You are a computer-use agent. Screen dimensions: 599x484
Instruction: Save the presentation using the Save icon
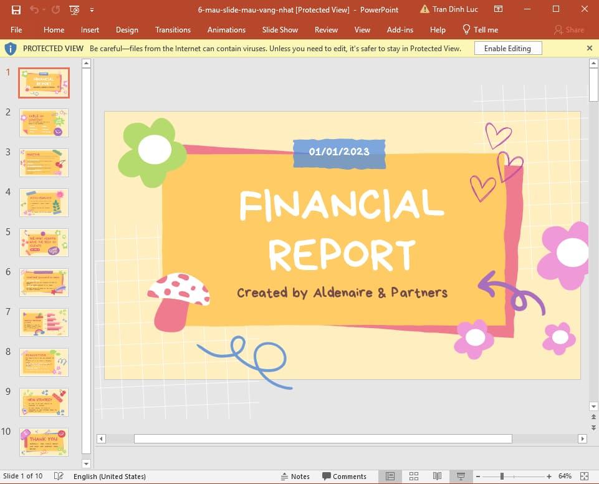point(16,9)
